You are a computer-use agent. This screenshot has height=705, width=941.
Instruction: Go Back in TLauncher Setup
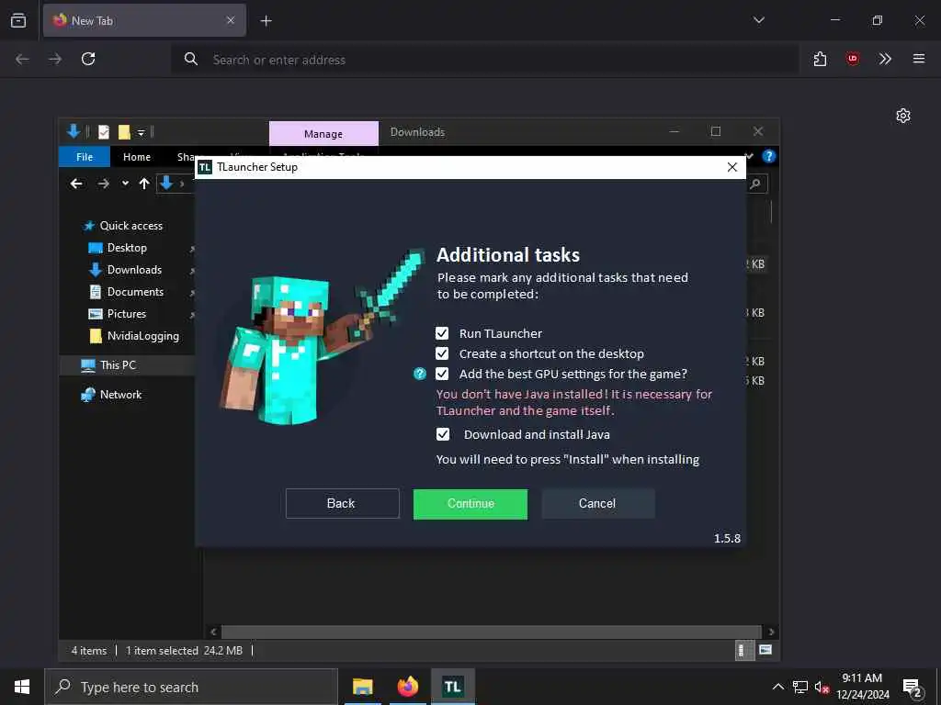click(342, 504)
